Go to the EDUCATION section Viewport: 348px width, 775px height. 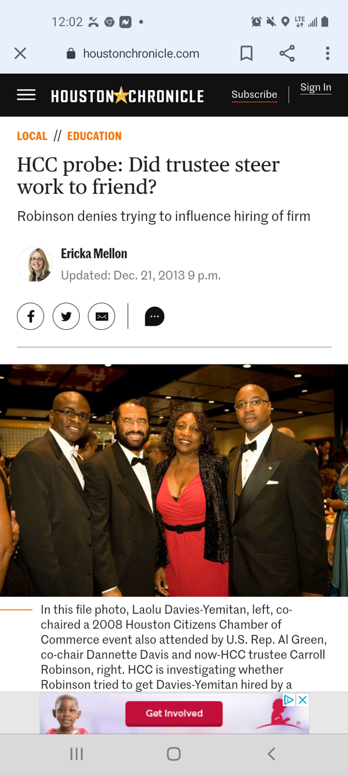pos(94,136)
